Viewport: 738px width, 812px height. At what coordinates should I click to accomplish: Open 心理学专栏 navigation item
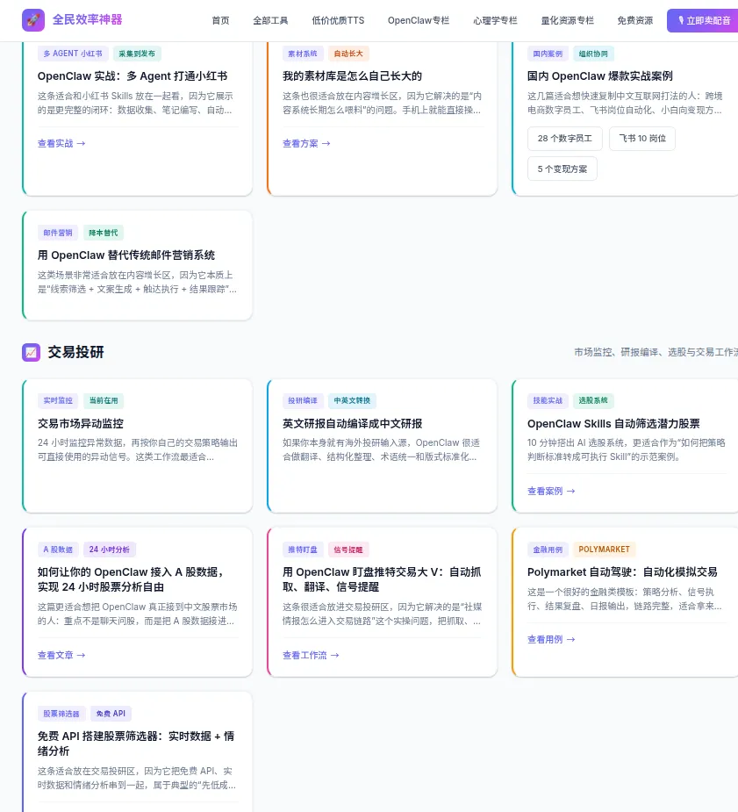point(495,21)
